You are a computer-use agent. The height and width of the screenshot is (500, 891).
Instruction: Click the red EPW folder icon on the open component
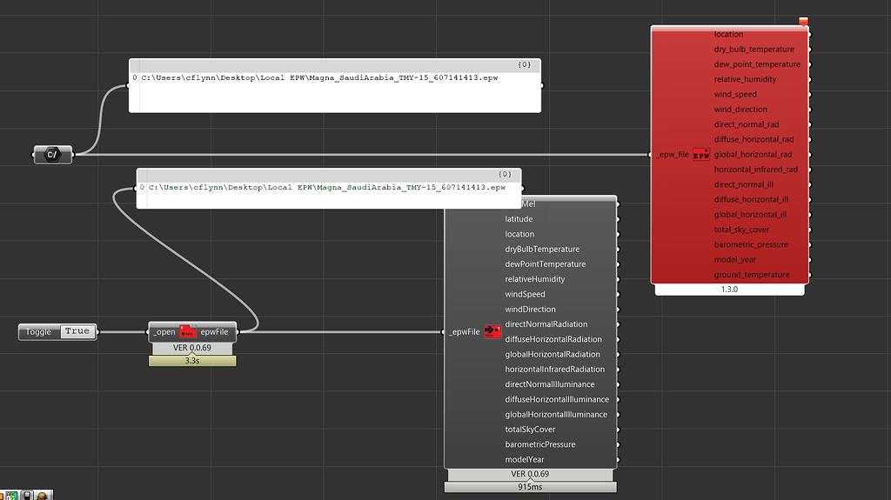(188, 331)
